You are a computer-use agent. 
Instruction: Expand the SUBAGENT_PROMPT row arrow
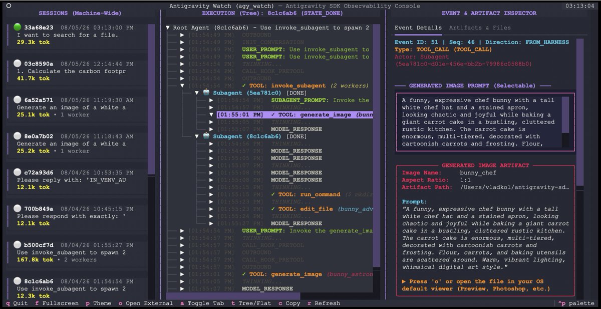click(x=211, y=100)
